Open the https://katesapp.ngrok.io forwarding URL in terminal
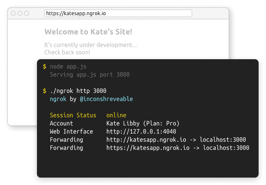This screenshot has height=185, width=266. pyautogui.click(x=148, y=148)
